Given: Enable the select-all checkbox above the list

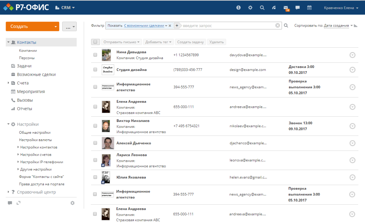Looking at the screenshot, I should coord(95,42).
